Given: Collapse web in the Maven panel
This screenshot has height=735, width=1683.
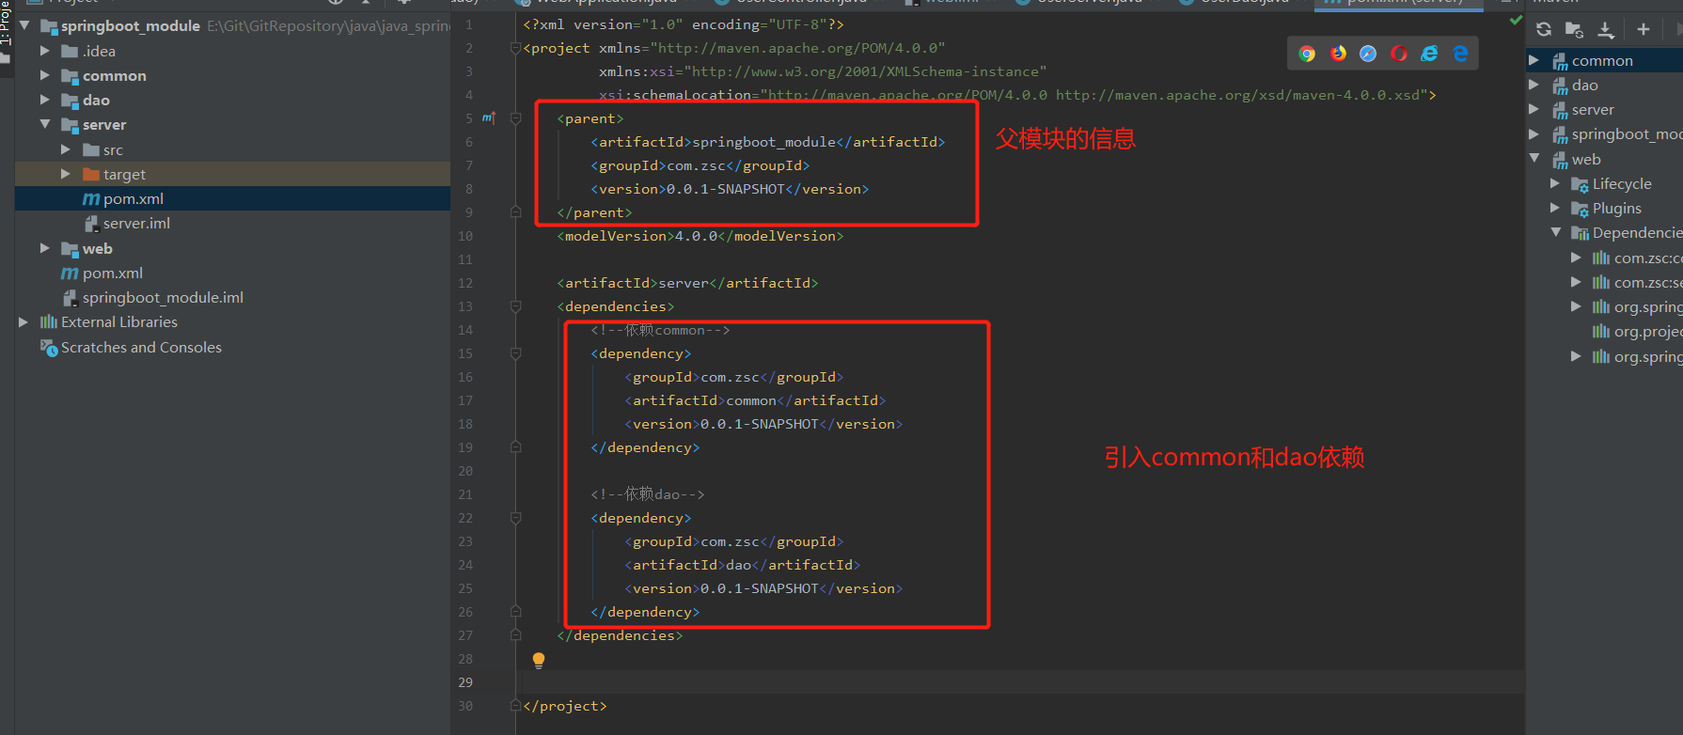Looking at the screenshot, I should click(1534, 159).
